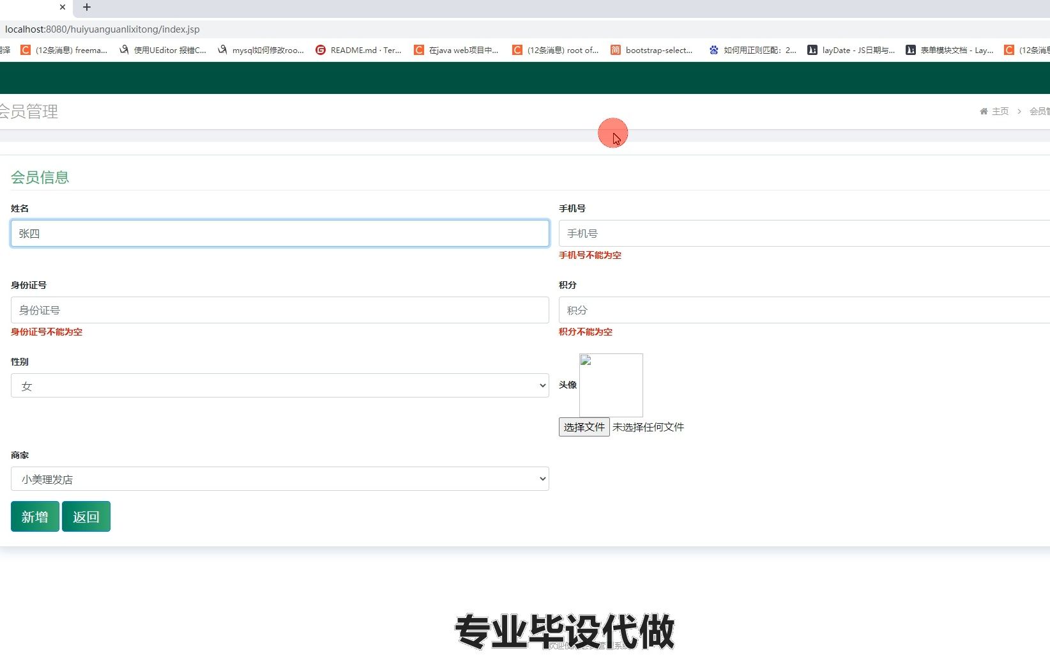
Task: Open the README.md bookmark
Action: 359,50
